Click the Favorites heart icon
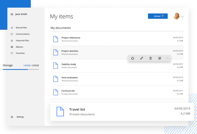 pos(12,53)
